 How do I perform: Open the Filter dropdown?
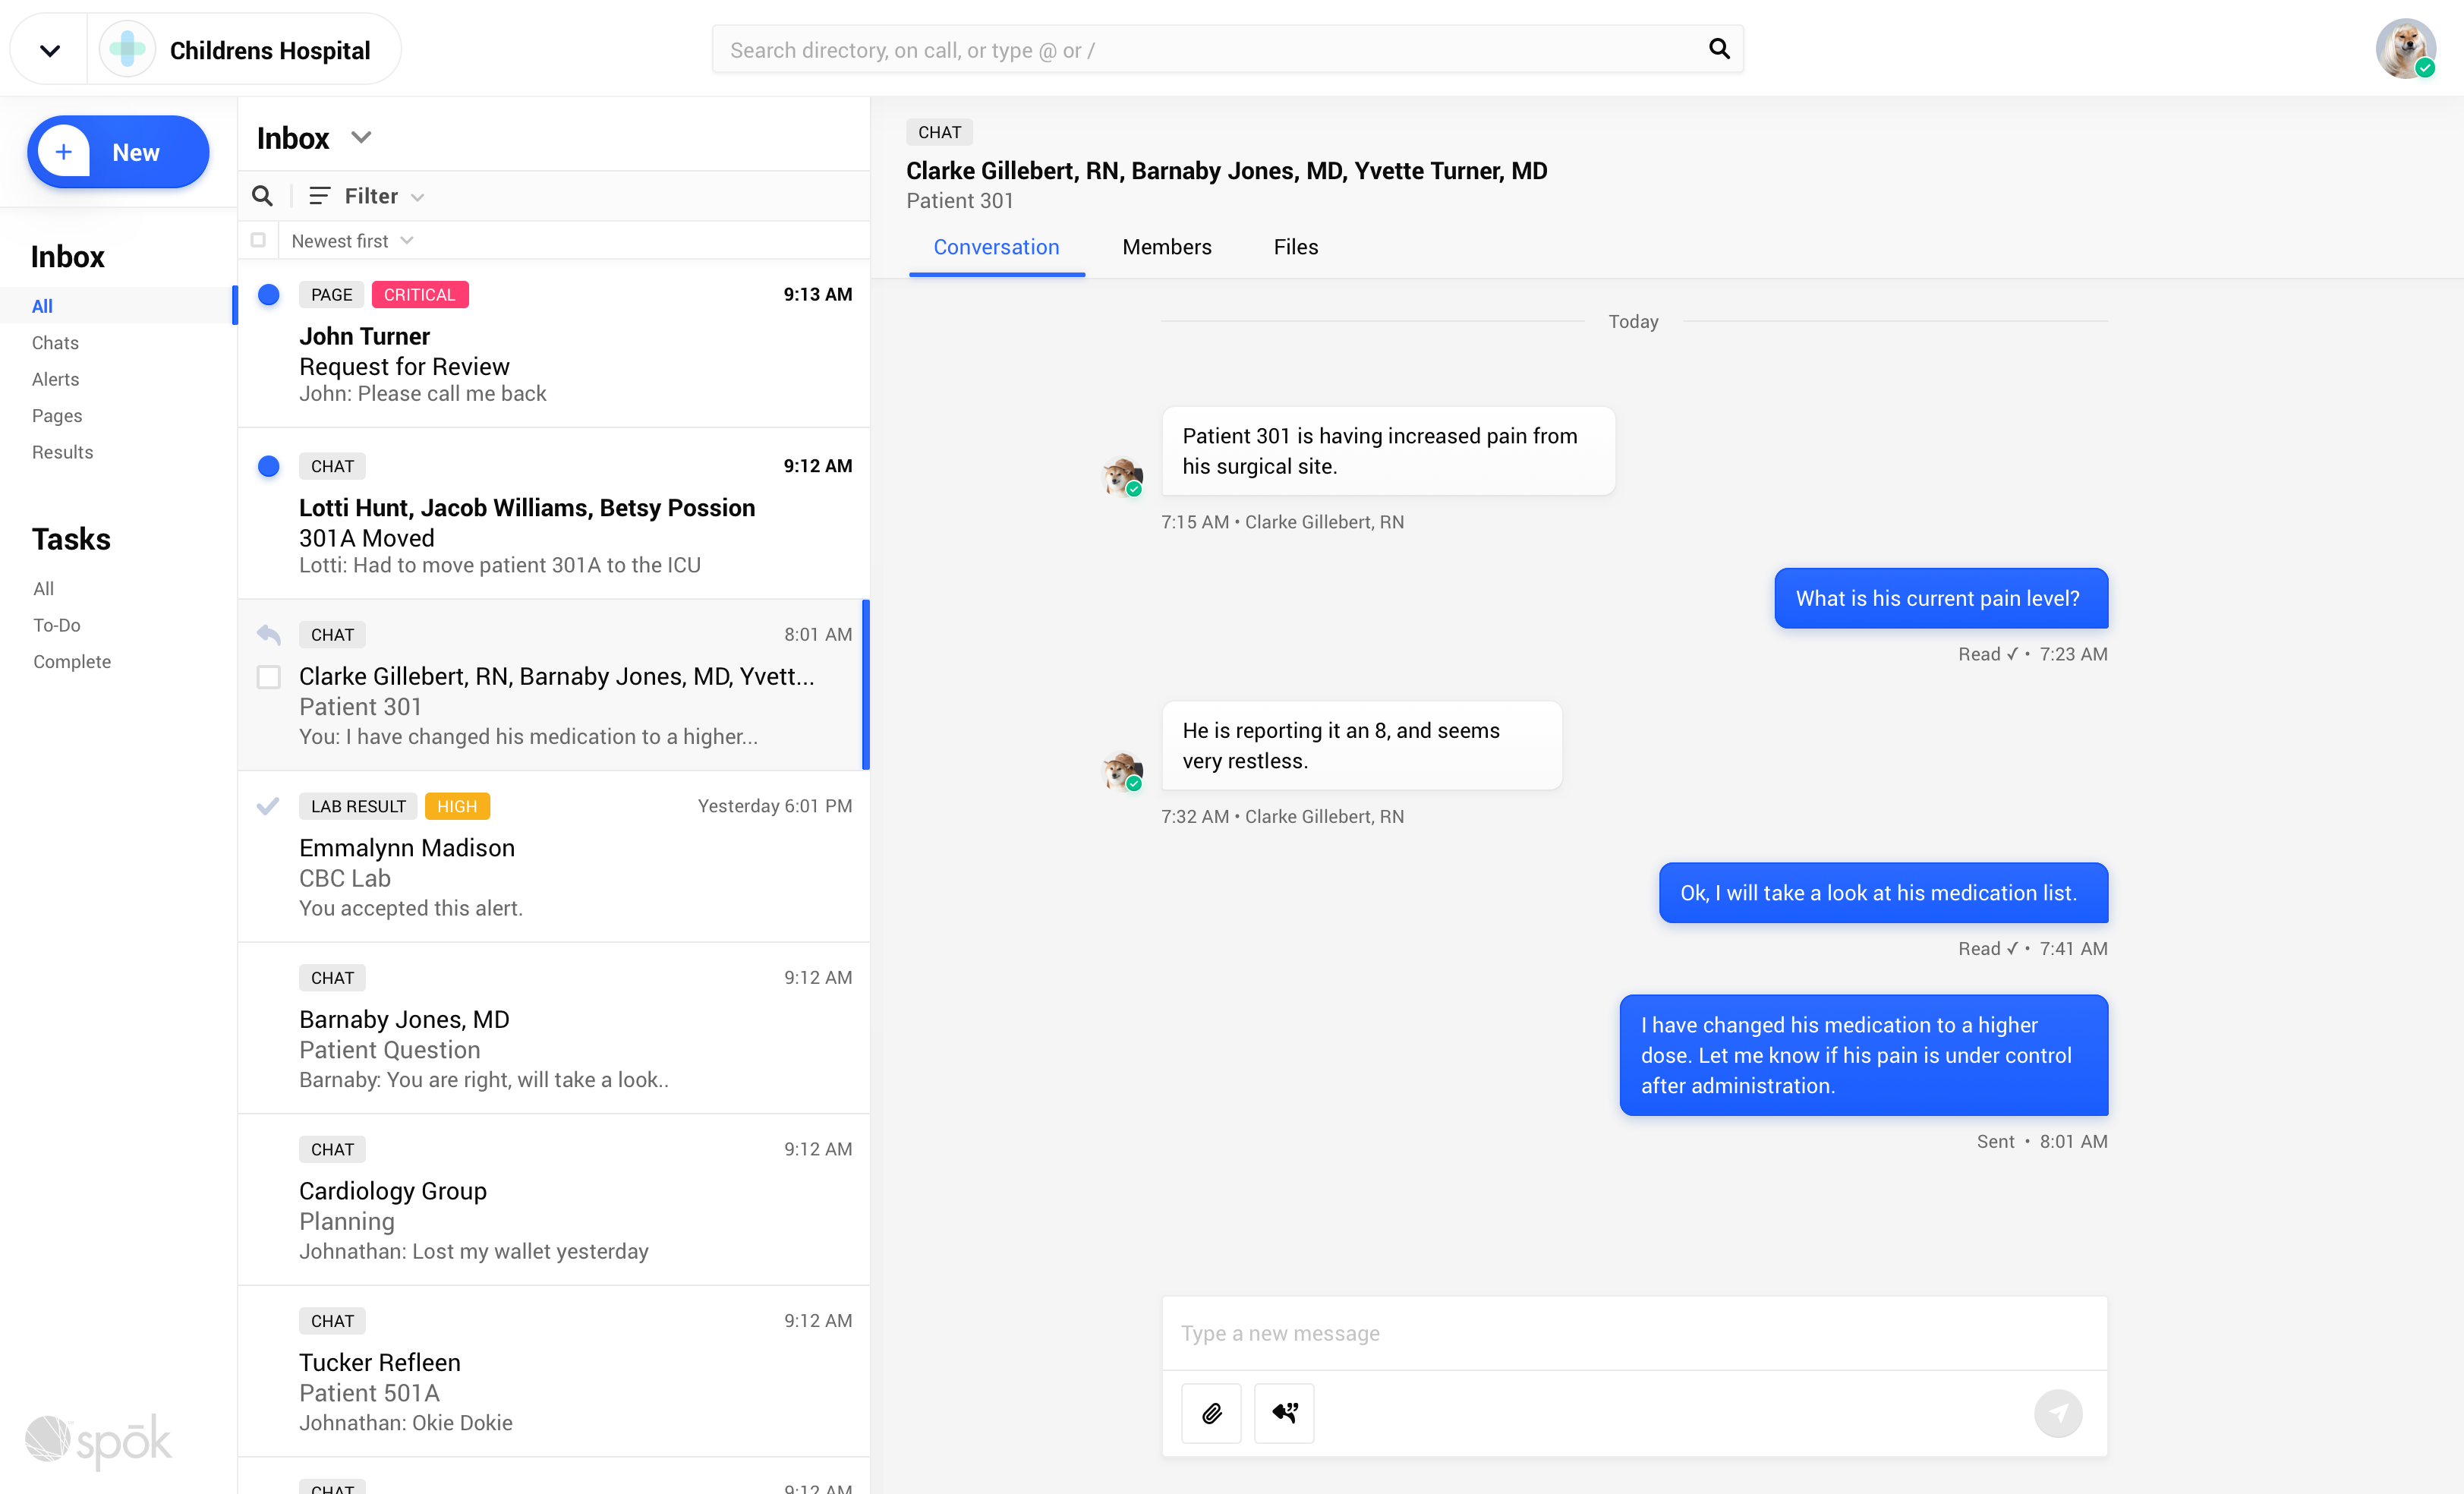point(368,196)
